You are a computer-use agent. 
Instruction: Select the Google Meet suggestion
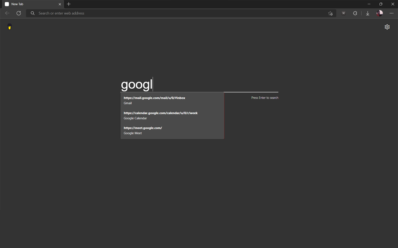click(x=172, y=130)
